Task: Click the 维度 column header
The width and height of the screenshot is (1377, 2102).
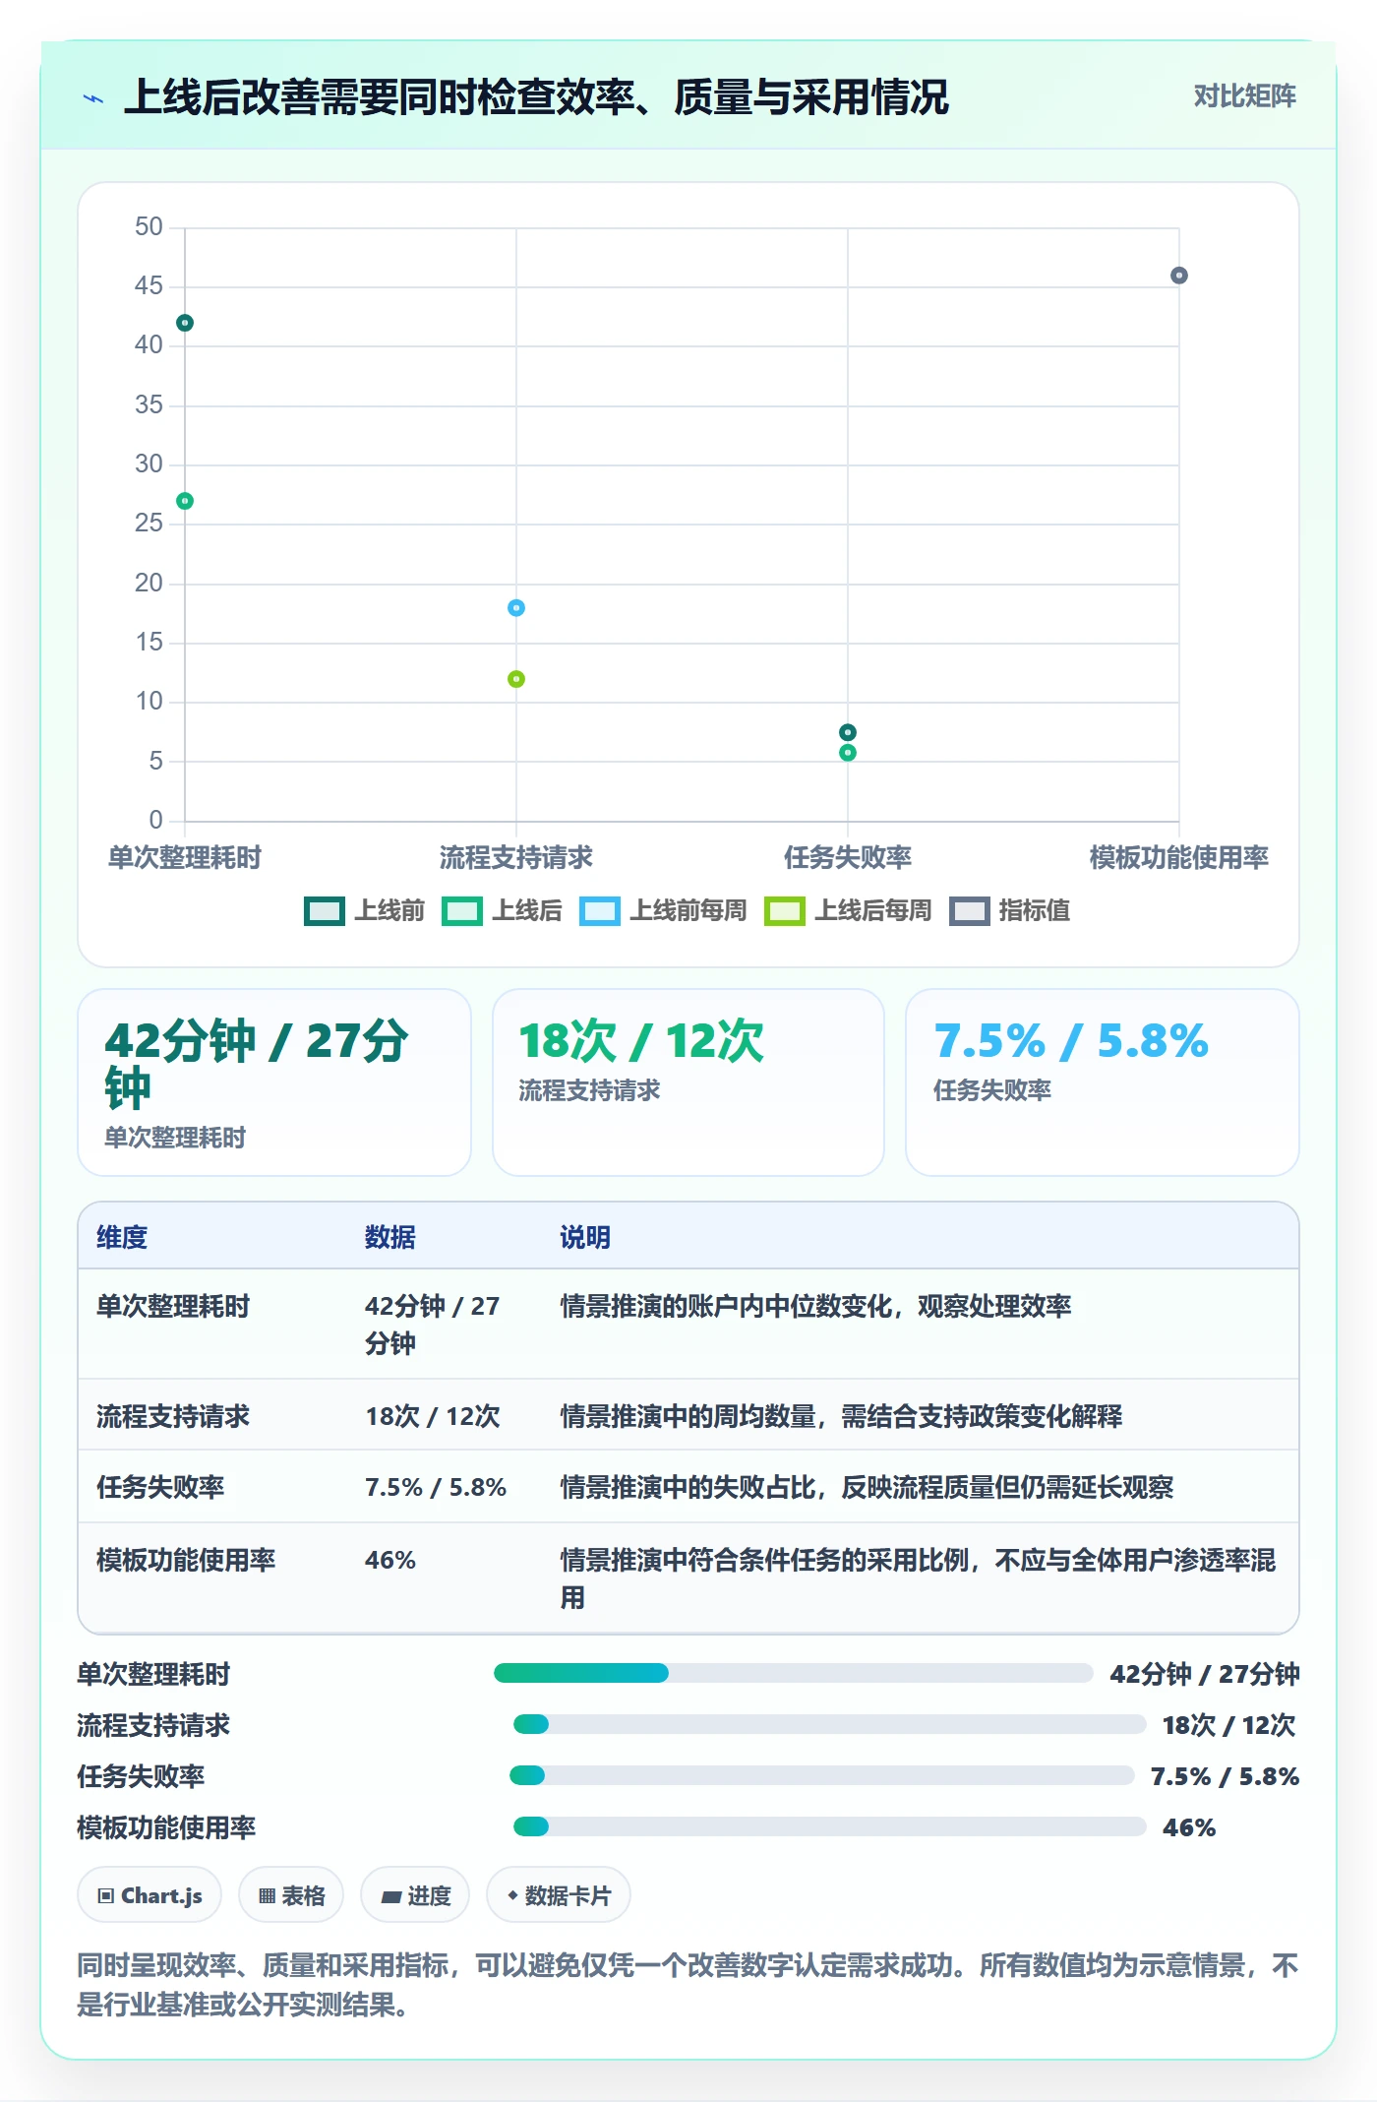Action: [x=122, y=1237]
